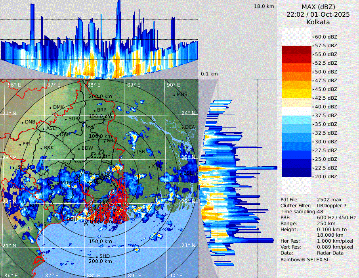Select the SUR station marker
This screenshot has width=359, height=278.
[x=66, y=119]
